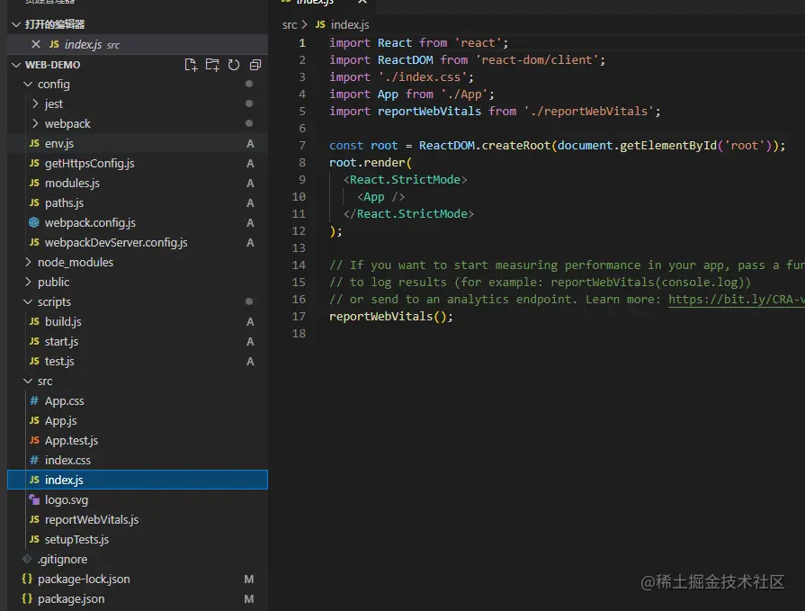Open the bit.ly CRA link in comment
Image resolution: width=805 pixels, height=611 pixels.
737,300
